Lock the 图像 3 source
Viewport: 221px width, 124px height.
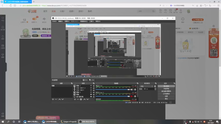pyautogui.click(x=94, y=86)
